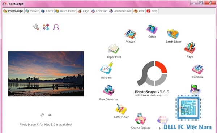
Task: Go to the Batch Editor tab
Action: click(x=65, y=11)
